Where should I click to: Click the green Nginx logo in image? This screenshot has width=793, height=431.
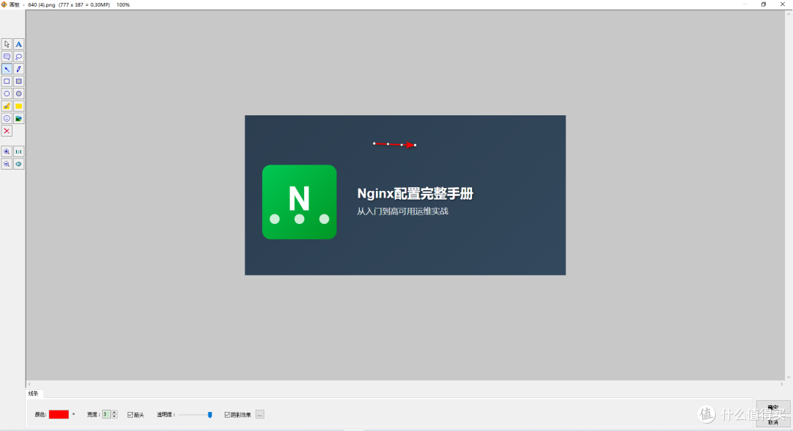click(x=300, y=202)
